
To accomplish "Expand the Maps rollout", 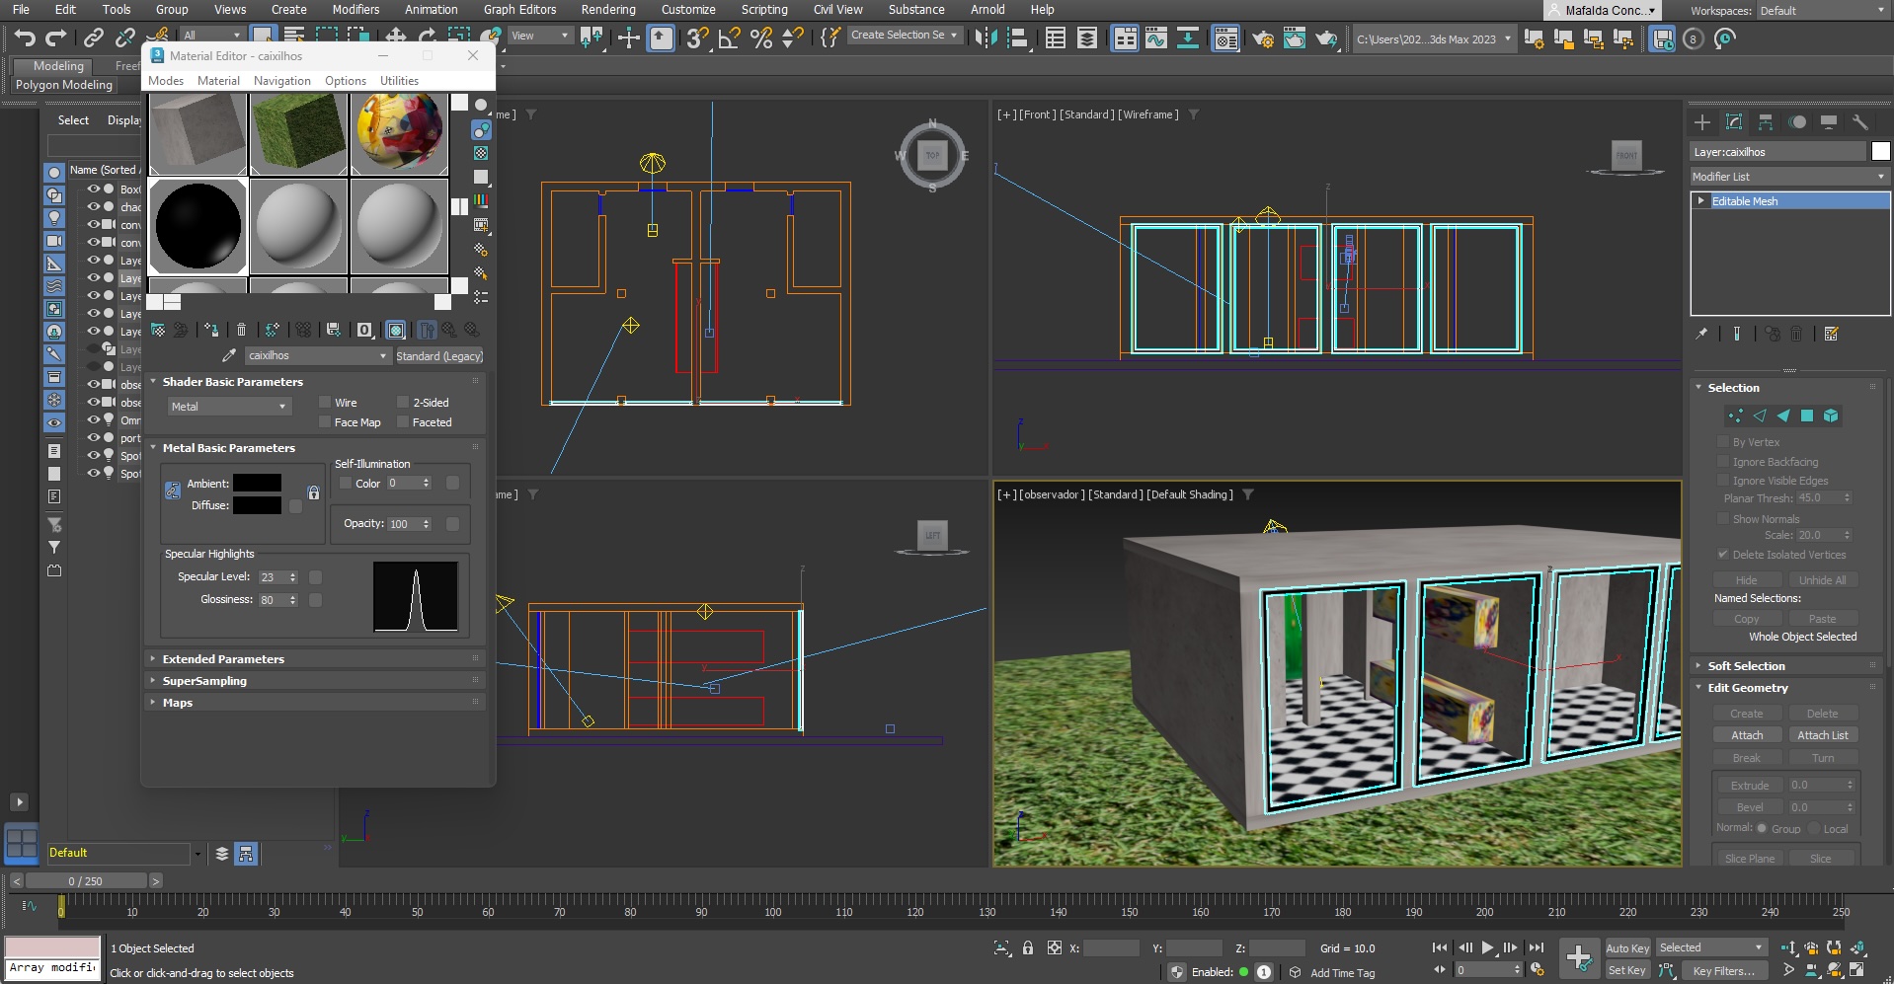I will (178, 703).
